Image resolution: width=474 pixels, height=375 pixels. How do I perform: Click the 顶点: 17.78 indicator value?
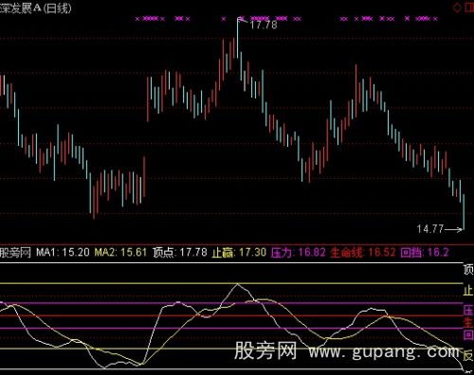180,253
